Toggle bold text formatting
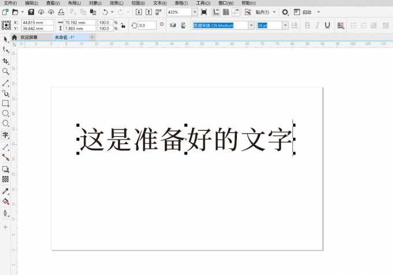393x275 pixels. (x=307, y=25)
